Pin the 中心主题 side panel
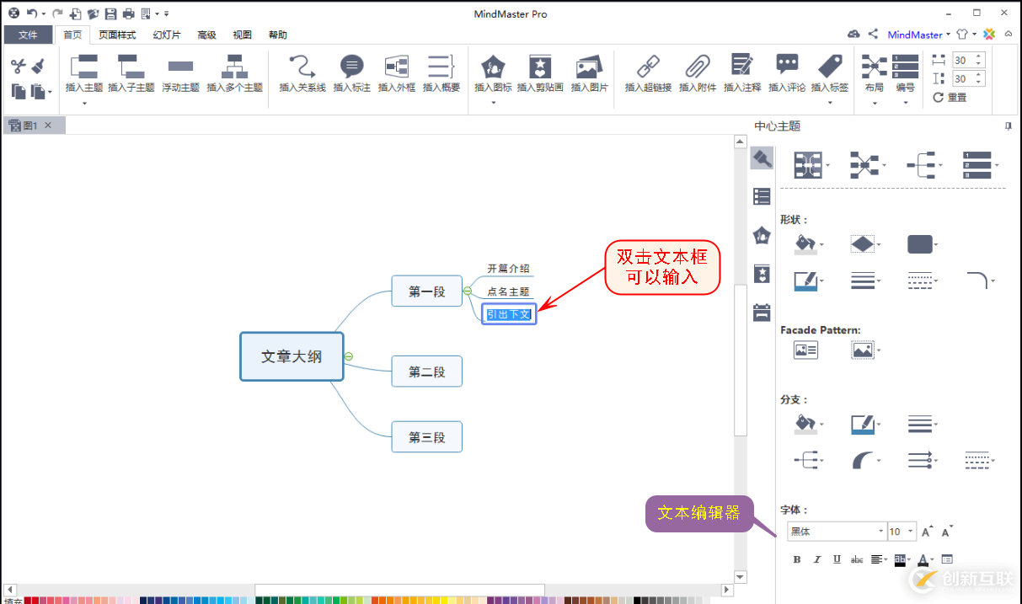This screenshot has height=604, width=1022. (x=1009, y=126)
